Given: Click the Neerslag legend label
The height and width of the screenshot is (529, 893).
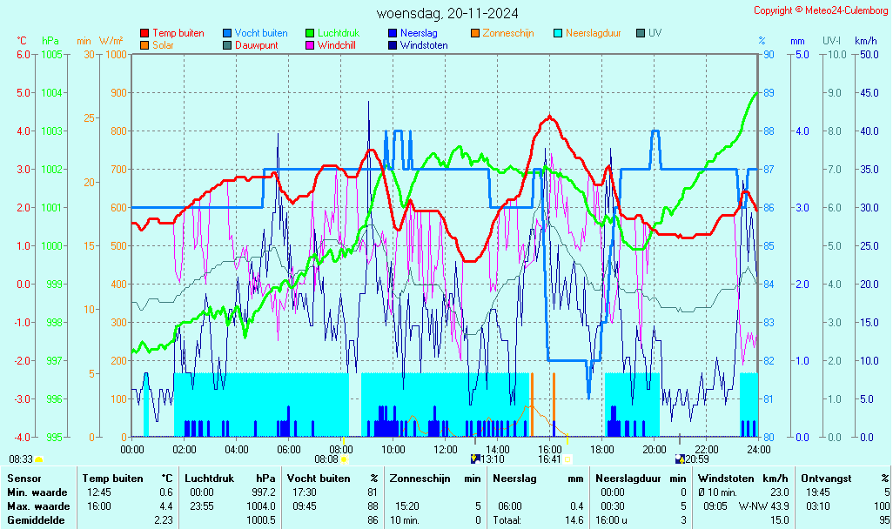Looking at the screenshot, I should tap(419, 33).
